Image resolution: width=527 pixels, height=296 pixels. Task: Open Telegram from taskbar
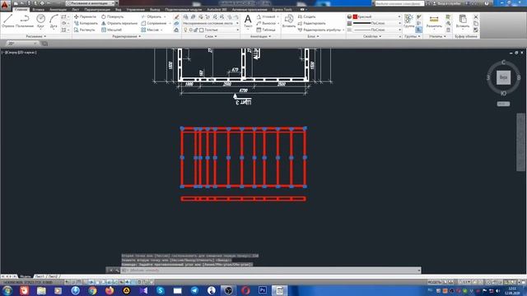(x=194, y=290)
